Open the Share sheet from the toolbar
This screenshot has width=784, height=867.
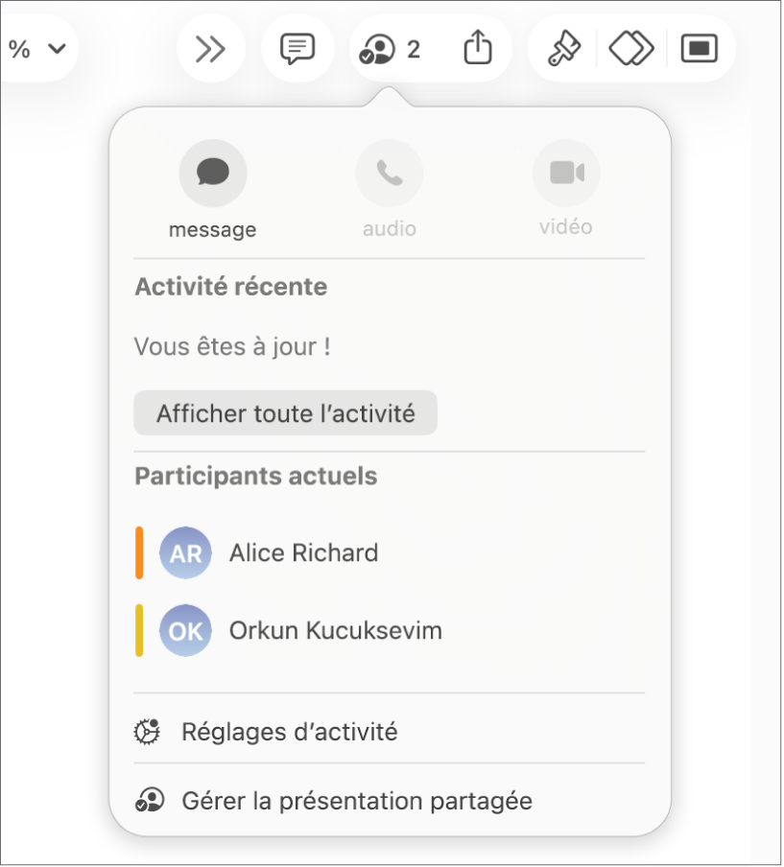477,48
